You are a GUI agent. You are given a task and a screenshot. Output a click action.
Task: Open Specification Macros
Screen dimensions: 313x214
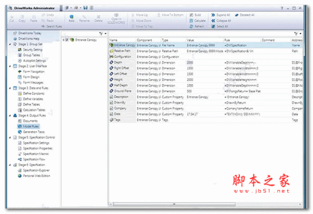(33, 154)
